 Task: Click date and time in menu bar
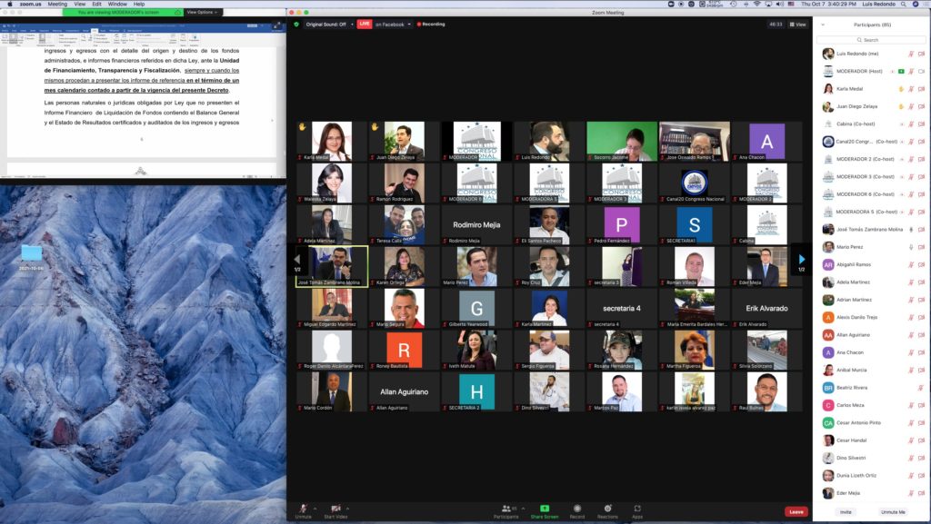[x=828, y=4]
